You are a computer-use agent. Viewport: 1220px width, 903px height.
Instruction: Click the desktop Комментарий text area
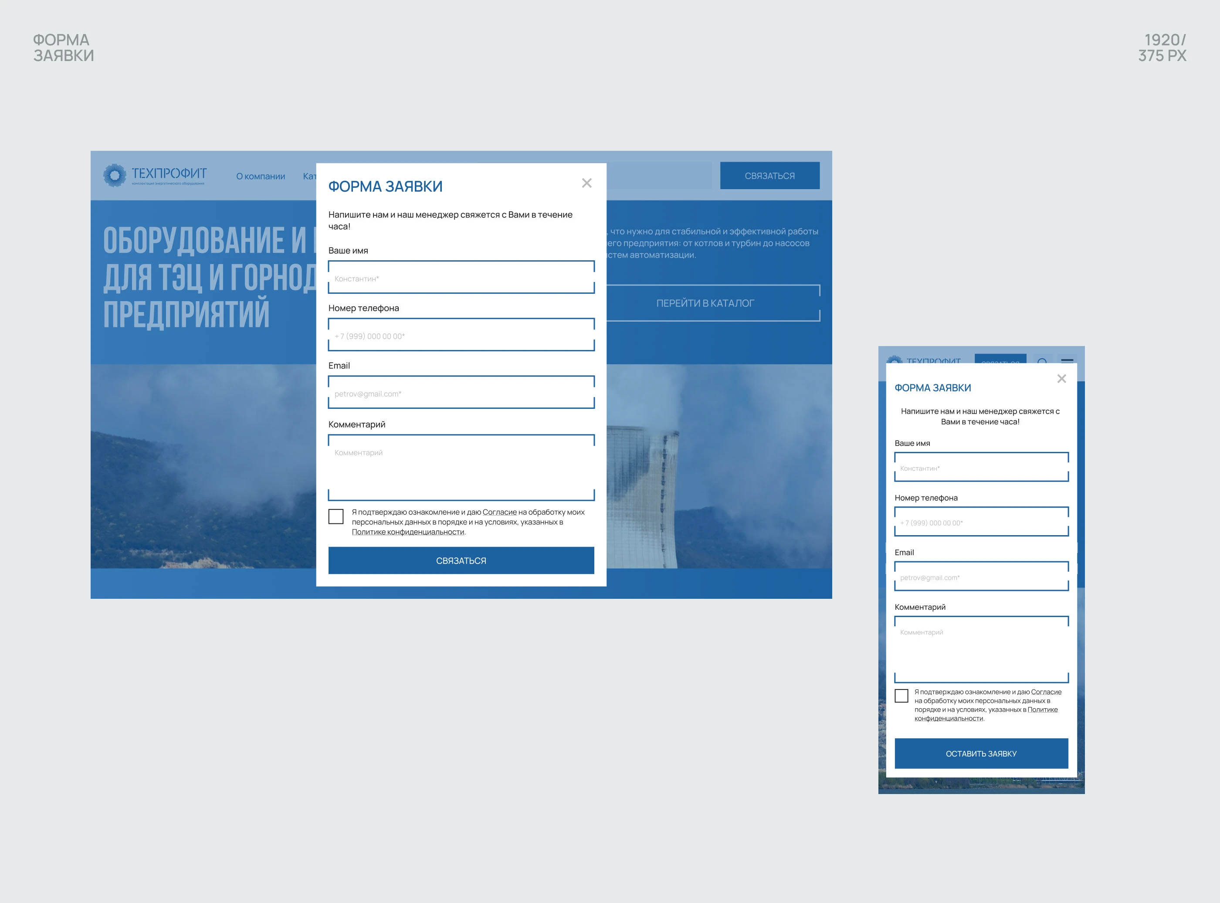[x=461, y=468]
